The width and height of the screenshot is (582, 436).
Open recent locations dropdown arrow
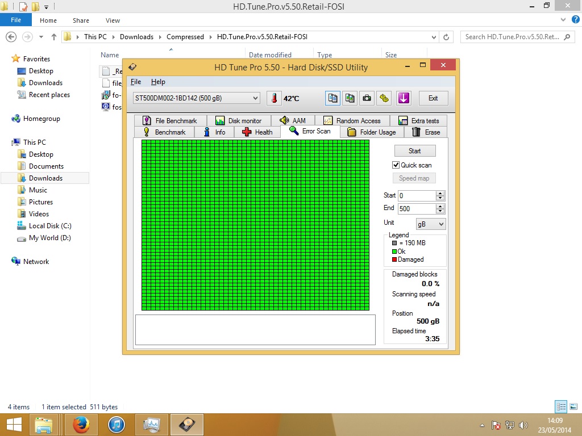click(x=41, y=37)
